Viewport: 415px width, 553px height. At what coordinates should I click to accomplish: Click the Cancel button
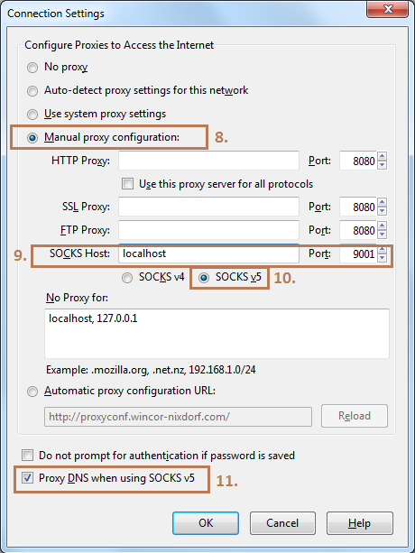coord(282,523)
